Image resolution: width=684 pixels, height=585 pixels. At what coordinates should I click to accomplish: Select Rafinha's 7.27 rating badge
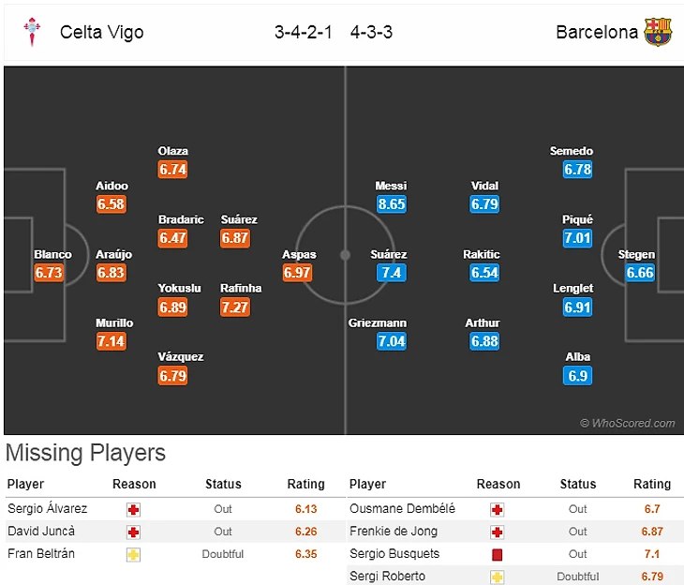point(235,307)
